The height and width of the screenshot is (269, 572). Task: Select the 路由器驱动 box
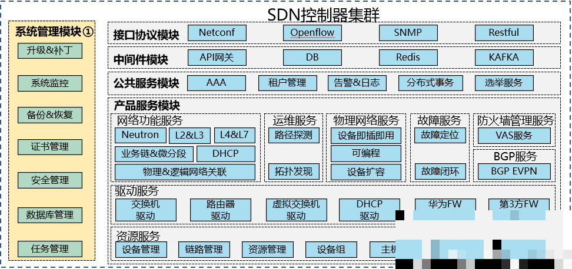[x=220, y=210]
